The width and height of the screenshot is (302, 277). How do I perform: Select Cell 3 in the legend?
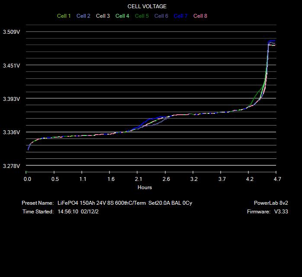(x=103, y=16)
